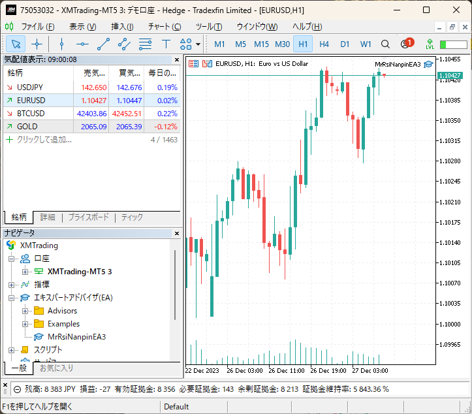Open shapes tool dropdown arrow
The height and width of the screenshot is (414, 472).
[198, 44]
